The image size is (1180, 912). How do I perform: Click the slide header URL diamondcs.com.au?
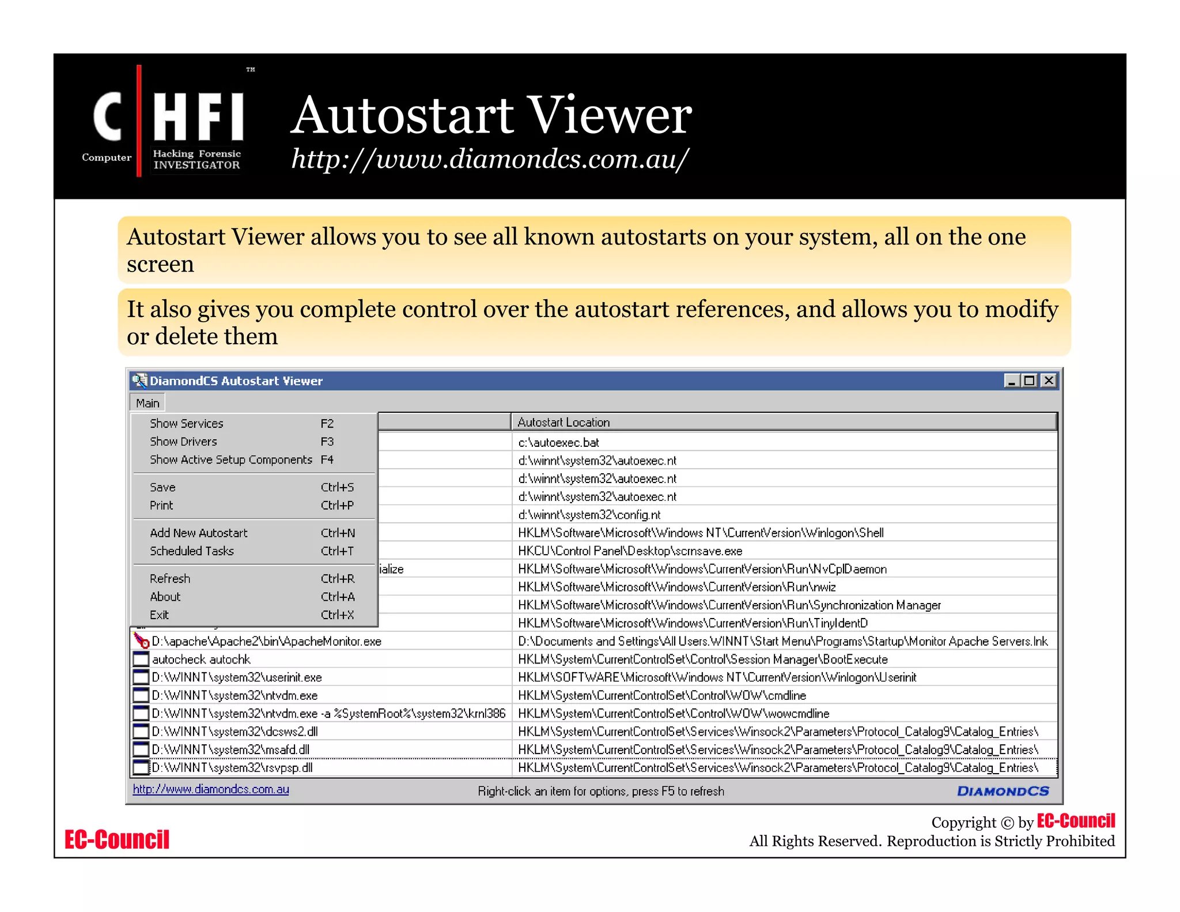coord(490,159)
